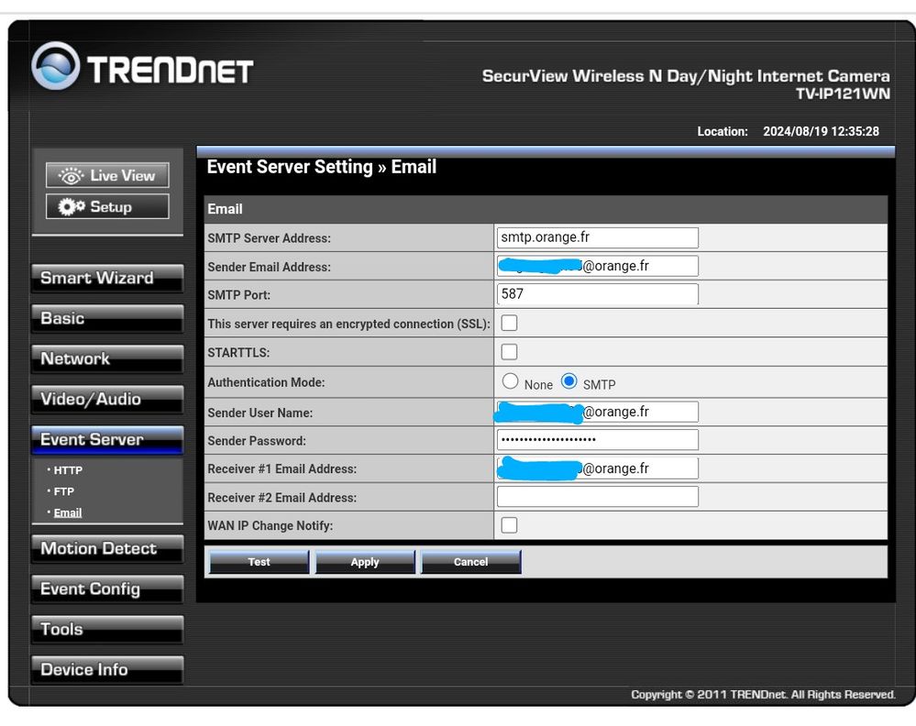The height and width of the screenshot is (726, 916).
Task: Click the Live View eye icon
Action: 71,176
